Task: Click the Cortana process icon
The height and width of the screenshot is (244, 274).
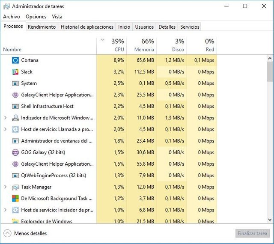Action: click(15, 60)
